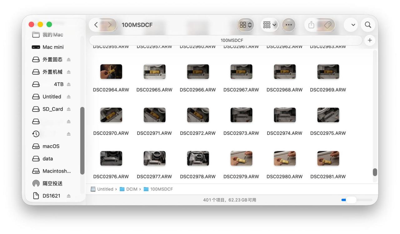Eject the Untitled volume in sidebar
Screen dimensions: 400x234
[x=69, y=97]
